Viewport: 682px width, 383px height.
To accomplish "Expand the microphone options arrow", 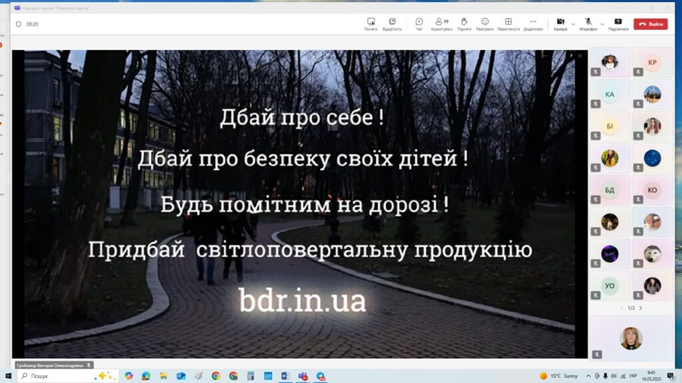I will [x=603, y=24].
